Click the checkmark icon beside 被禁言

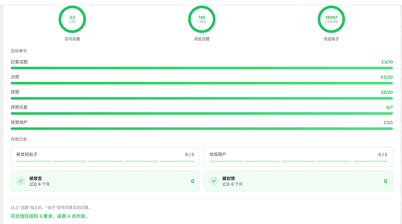pyautogui.click(x=21, y=181)
